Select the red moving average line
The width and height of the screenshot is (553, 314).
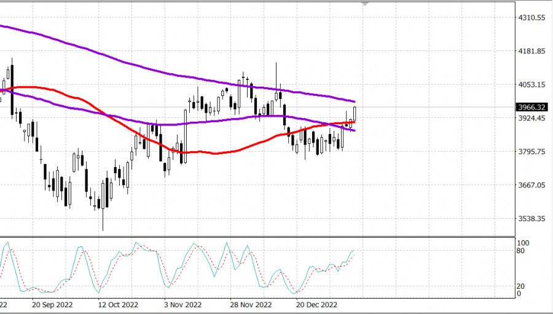pos(215,153)
